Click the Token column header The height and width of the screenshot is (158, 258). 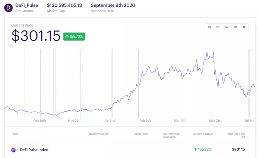15,133
